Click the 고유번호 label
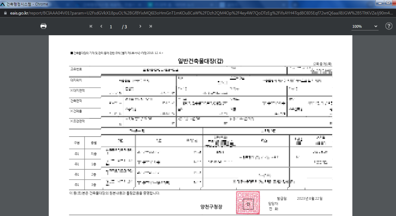Image resolution: width=396 pixels, height=216 pixels. (x=76, y=69)
